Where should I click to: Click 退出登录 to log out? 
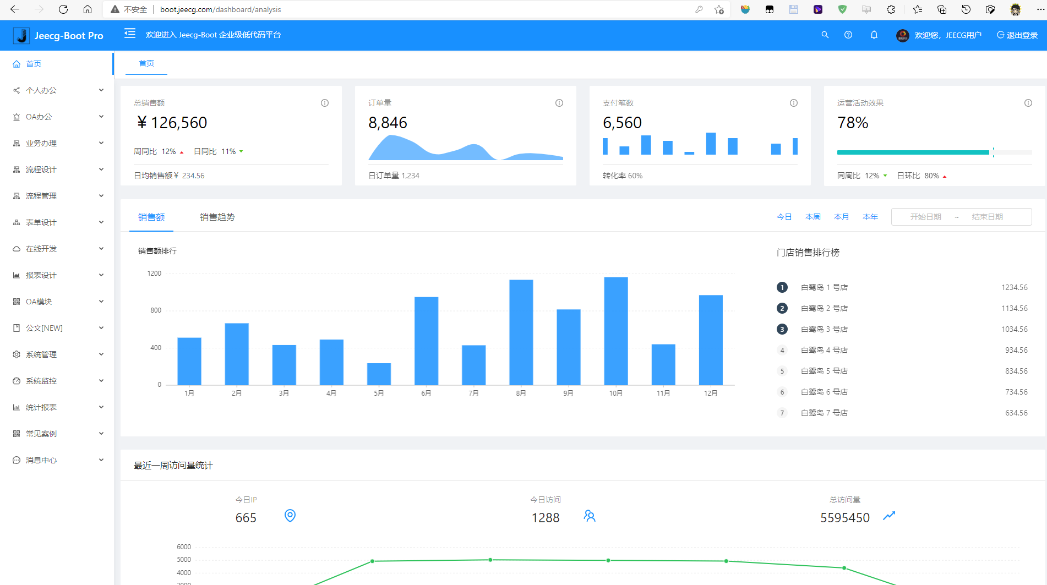pyautogui.click(x=1017, y=35)
